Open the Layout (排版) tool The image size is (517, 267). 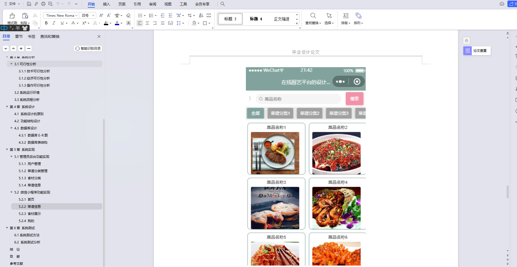pyautogui.click(x=346, y=19)
